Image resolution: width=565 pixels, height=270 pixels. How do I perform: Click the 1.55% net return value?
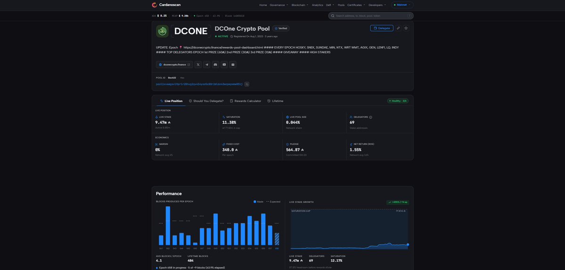tap(355, 149)
